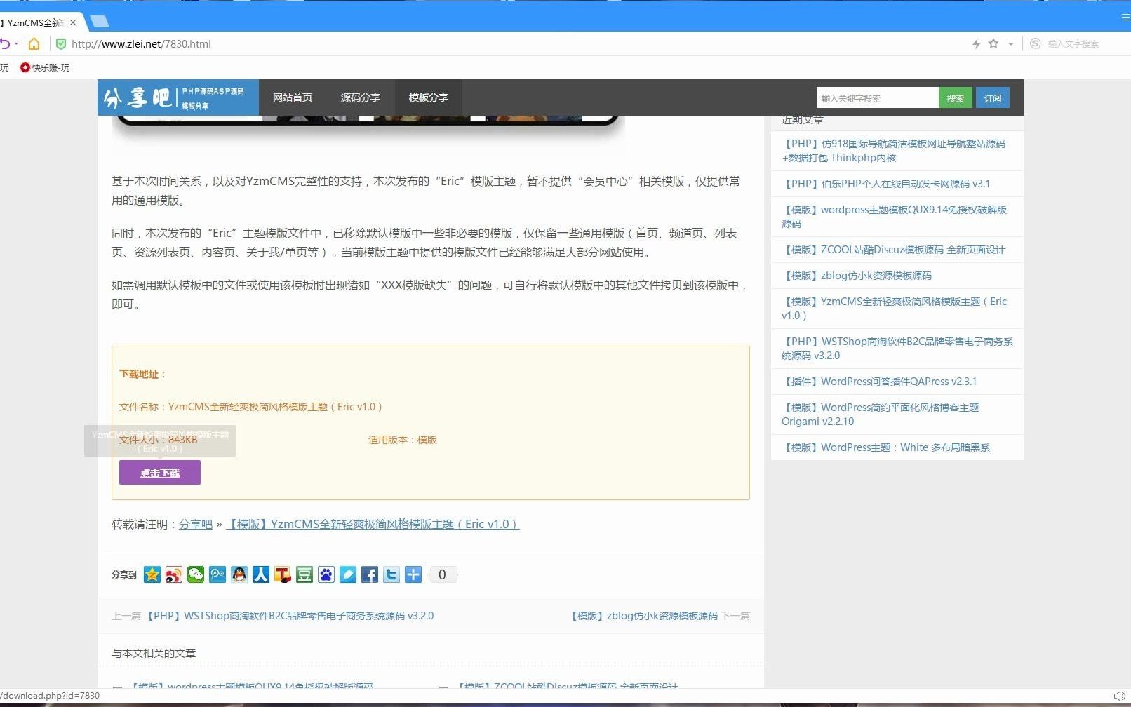Open sidebar link wordpress主题模板QUX9.14
Viewport: 1131px width, 707px height.
(895, 217)
